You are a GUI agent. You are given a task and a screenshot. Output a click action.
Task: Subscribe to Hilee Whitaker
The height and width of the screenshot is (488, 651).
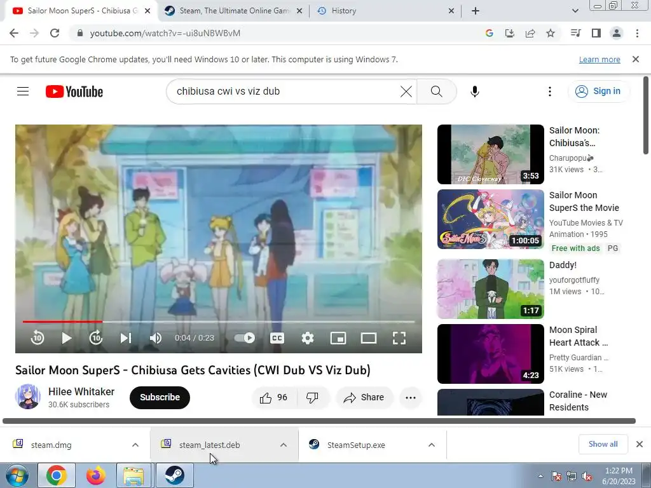click(x=160, y=398)
